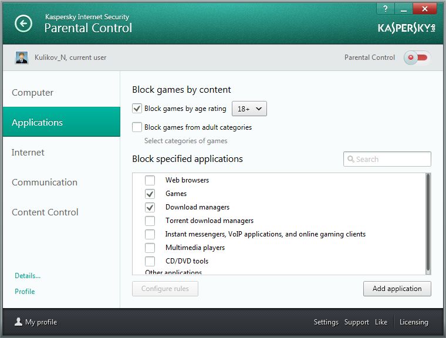Viewport: 446px width, 338px height.
Task: Open help with the question mark icon
Action: (385, 9)
